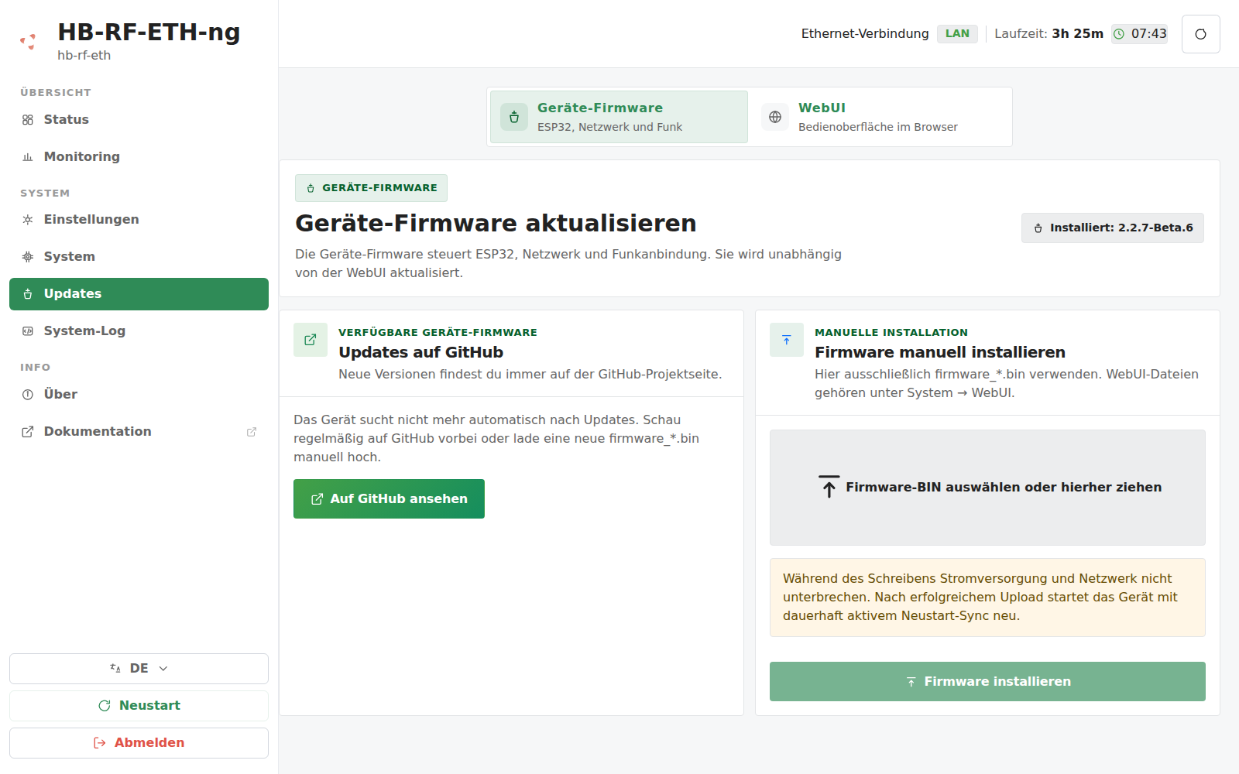Screen dimensions: 1239x774
Task: Click the Abmelden logout button
Action: click(x=139, y=743)
